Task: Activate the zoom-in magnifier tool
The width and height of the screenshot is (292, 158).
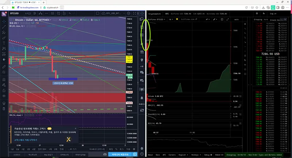Action: coord(4,72)
